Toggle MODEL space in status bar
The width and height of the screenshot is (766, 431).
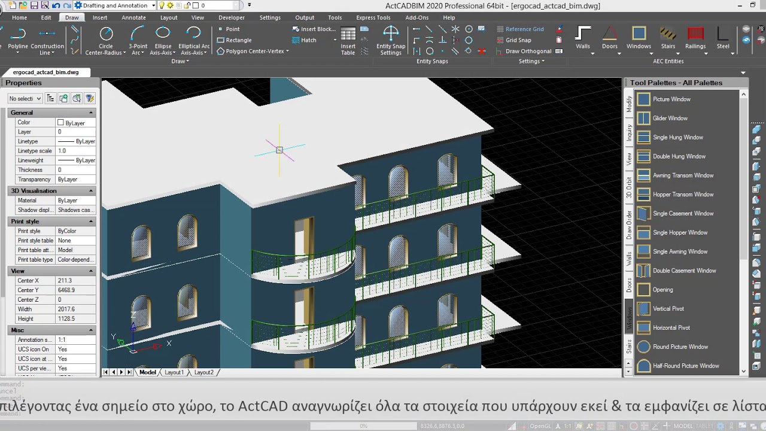pos(683,426)
